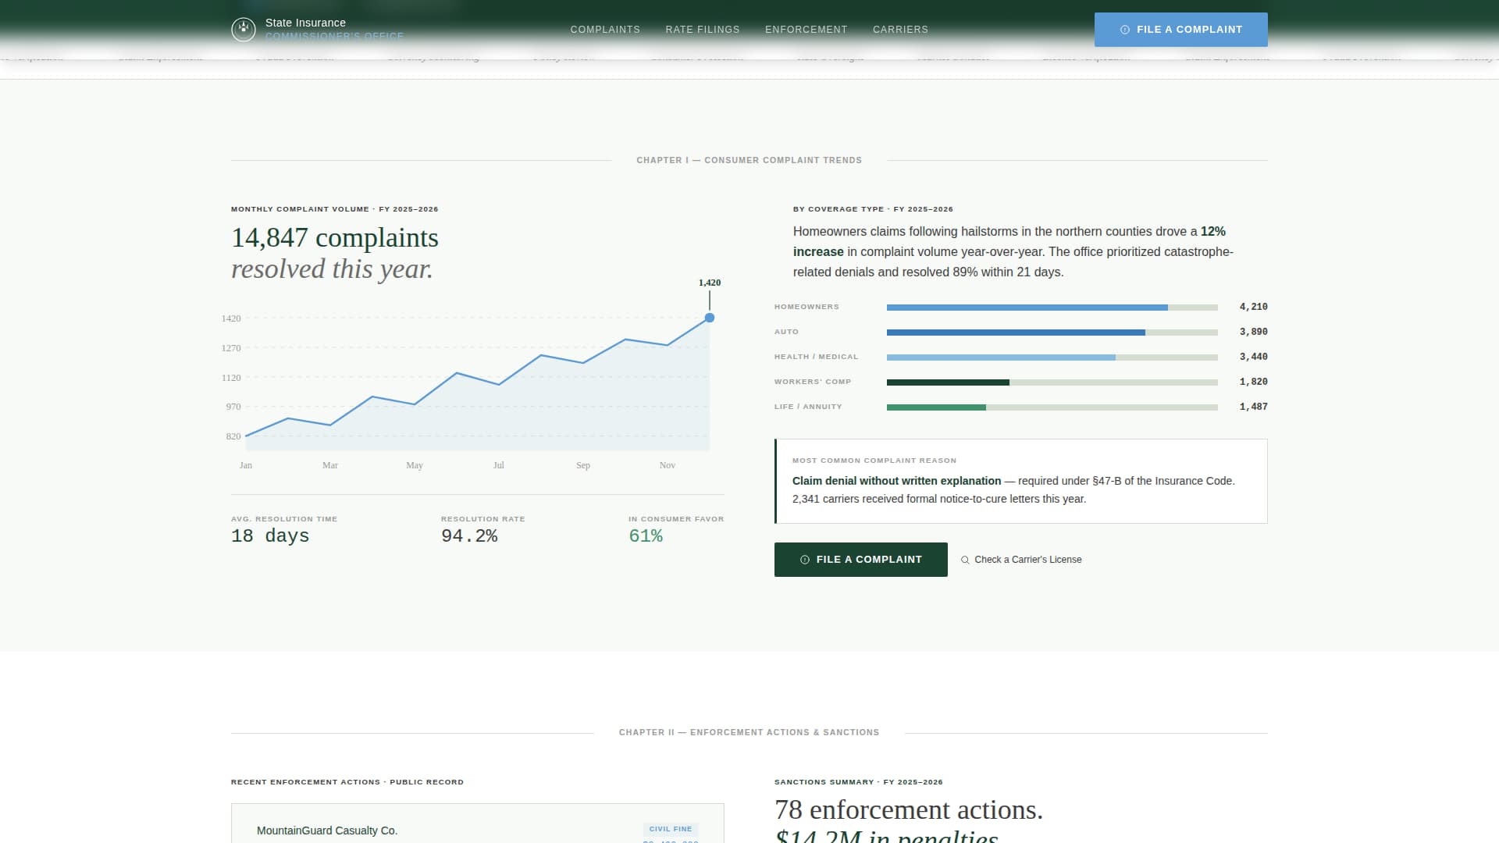Viewport: 1499px width, 843px height.
Task: Click the State Insurance brand name
Action: pyautogui.click(x=305, y=23)
